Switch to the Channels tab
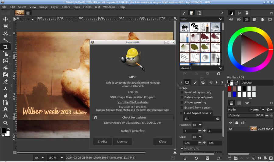This screenshot has height=162, width=274. click(239, 103)
